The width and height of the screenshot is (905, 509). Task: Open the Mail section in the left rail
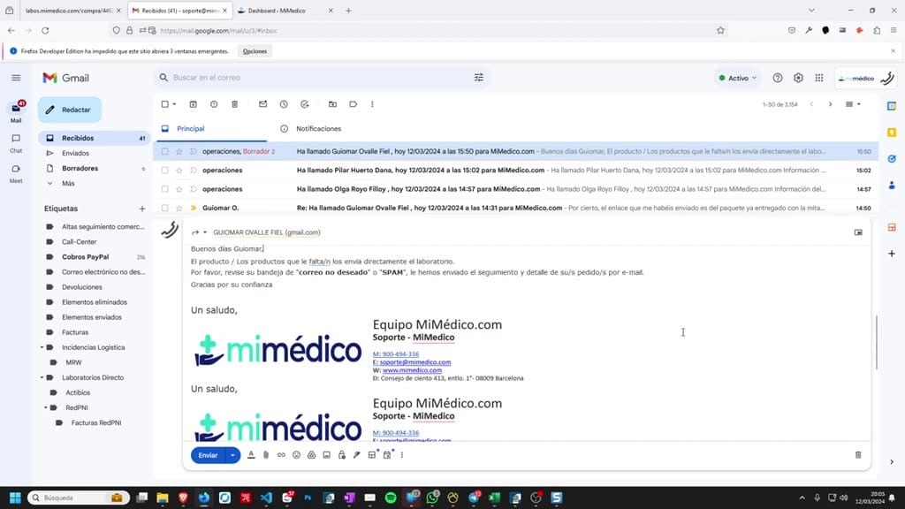coord(16,112)
